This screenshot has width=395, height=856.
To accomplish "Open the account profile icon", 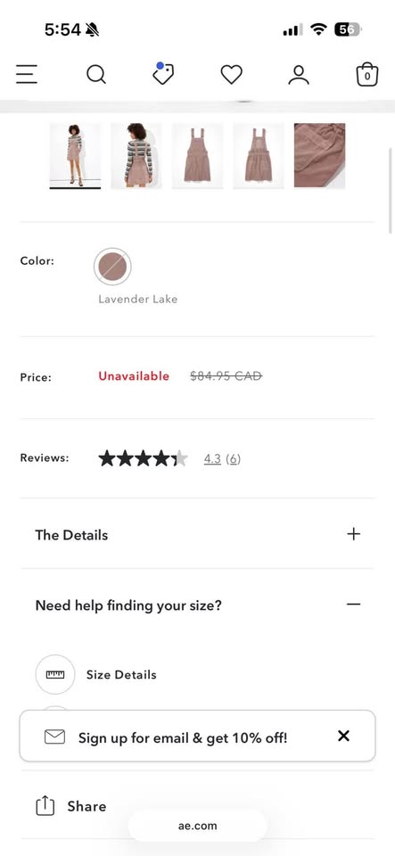I will (299, 75).
